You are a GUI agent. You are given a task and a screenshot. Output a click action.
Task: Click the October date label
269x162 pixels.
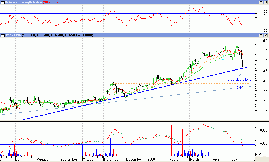89,160
